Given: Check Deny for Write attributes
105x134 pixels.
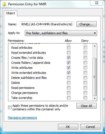Looking at the screenshot, I should coord(85,68).
